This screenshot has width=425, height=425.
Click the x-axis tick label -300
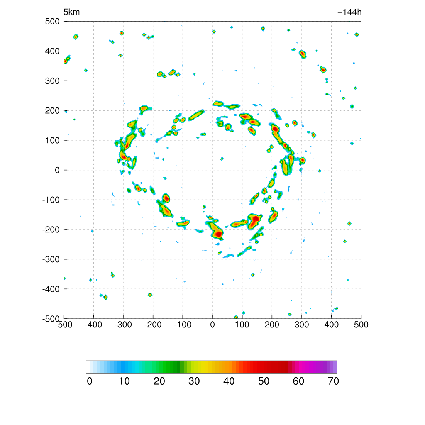coord(123,325)
